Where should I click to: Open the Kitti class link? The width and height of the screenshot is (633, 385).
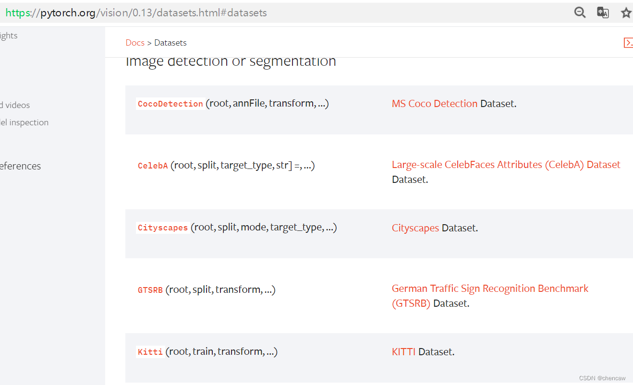150,352
